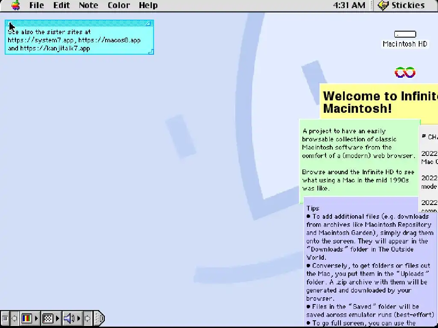Click the Monitor Color Depth strip module
Screen dimensions: 438x328
click(27, 318)
